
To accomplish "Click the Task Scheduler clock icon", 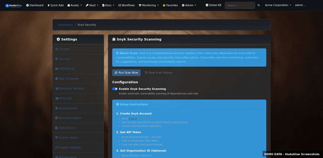I will pos(57,79).
